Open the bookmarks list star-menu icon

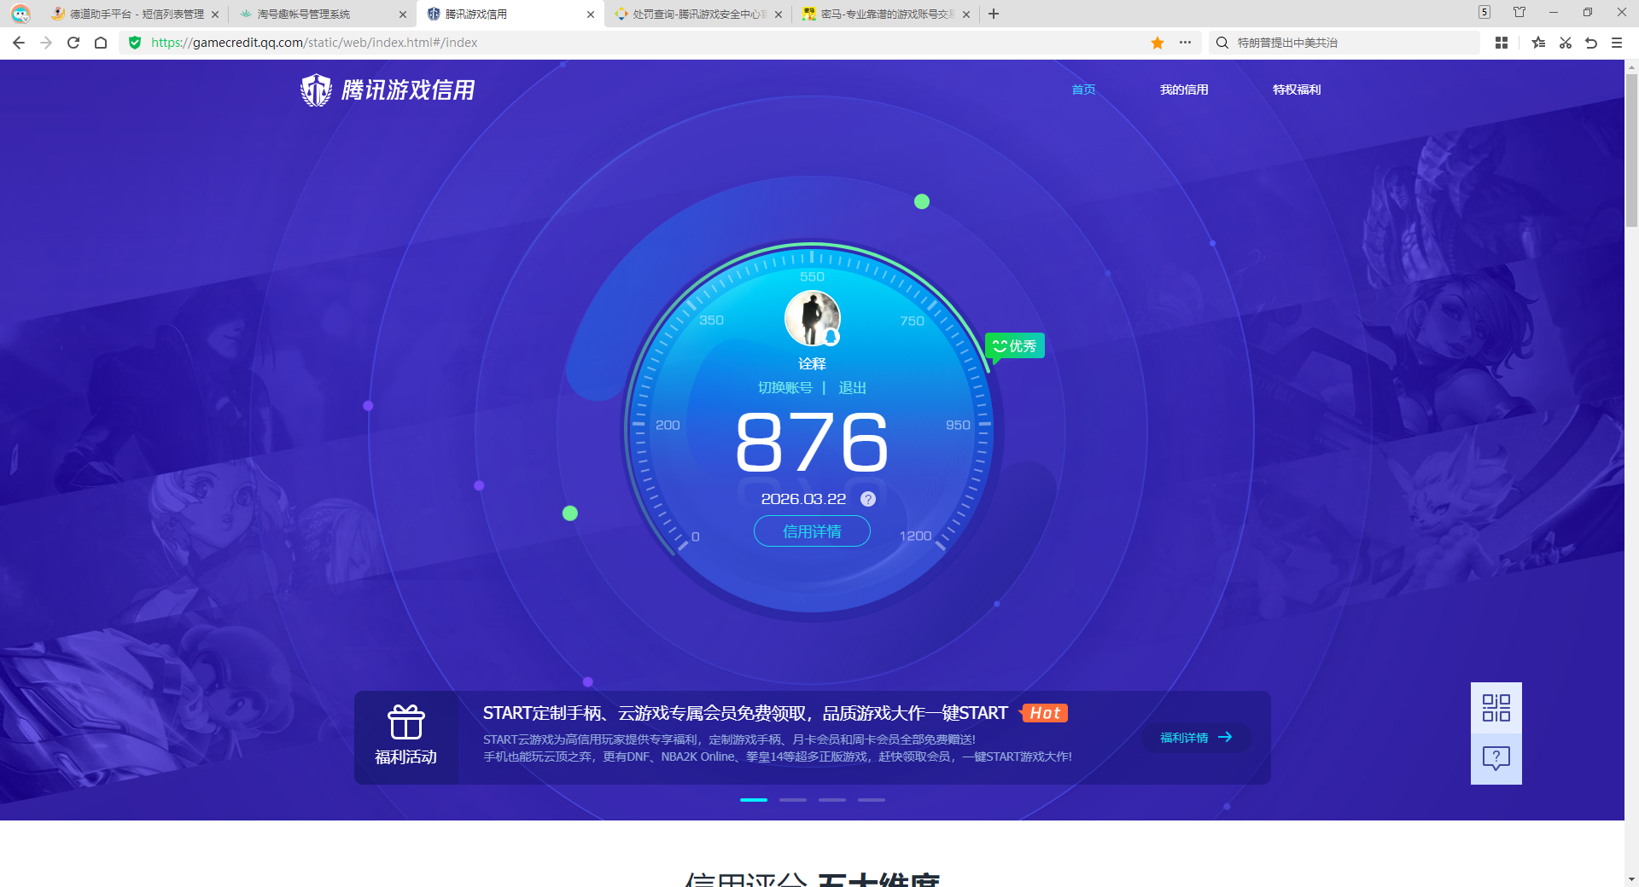[1538, 43]
